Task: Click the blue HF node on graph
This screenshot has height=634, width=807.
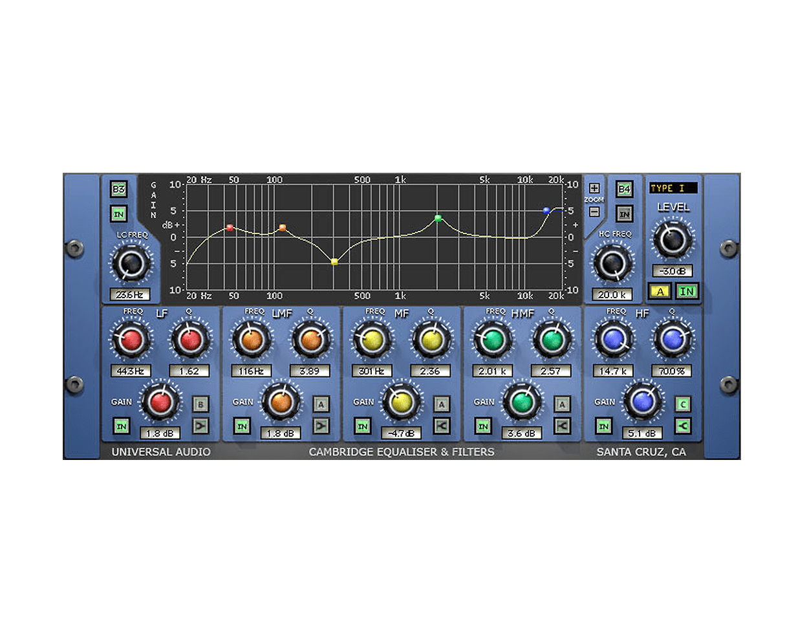Action: tap(546, 210)
